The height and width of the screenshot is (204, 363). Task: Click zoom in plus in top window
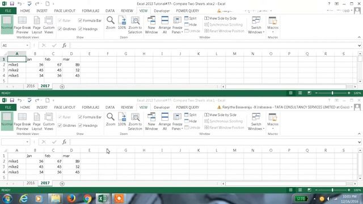point(349,93)
